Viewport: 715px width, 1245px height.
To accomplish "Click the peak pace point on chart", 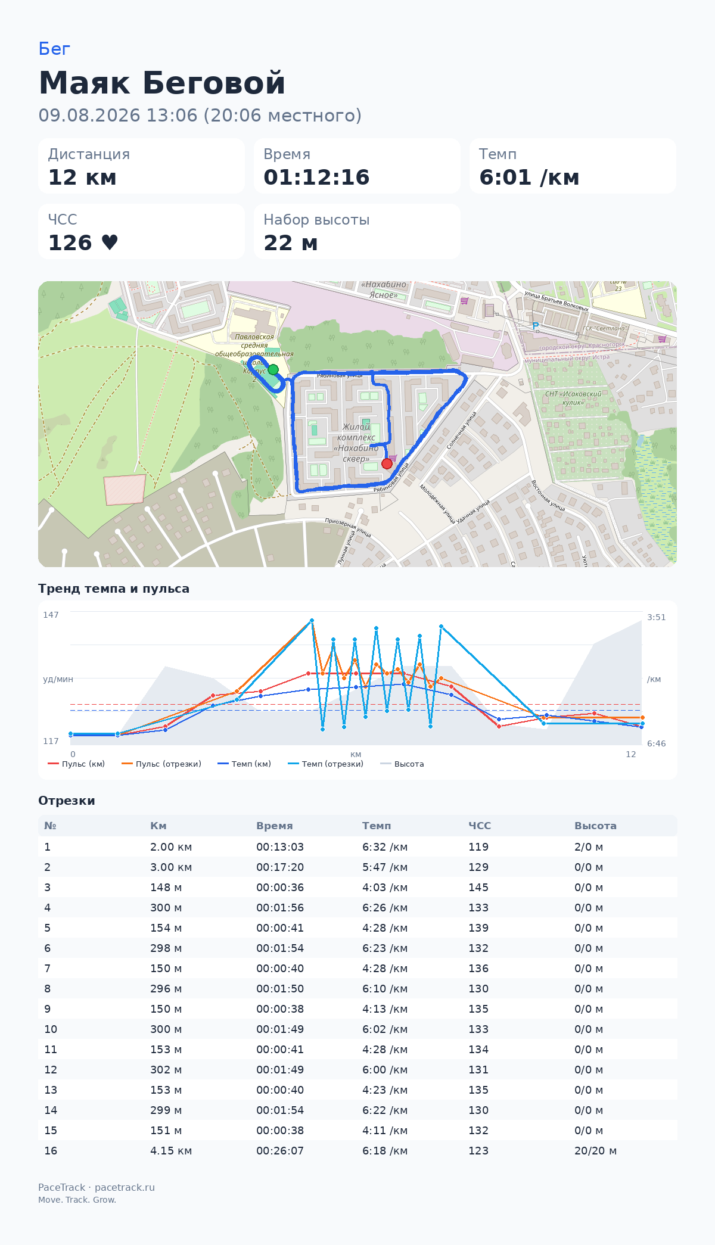I will 312,621.
